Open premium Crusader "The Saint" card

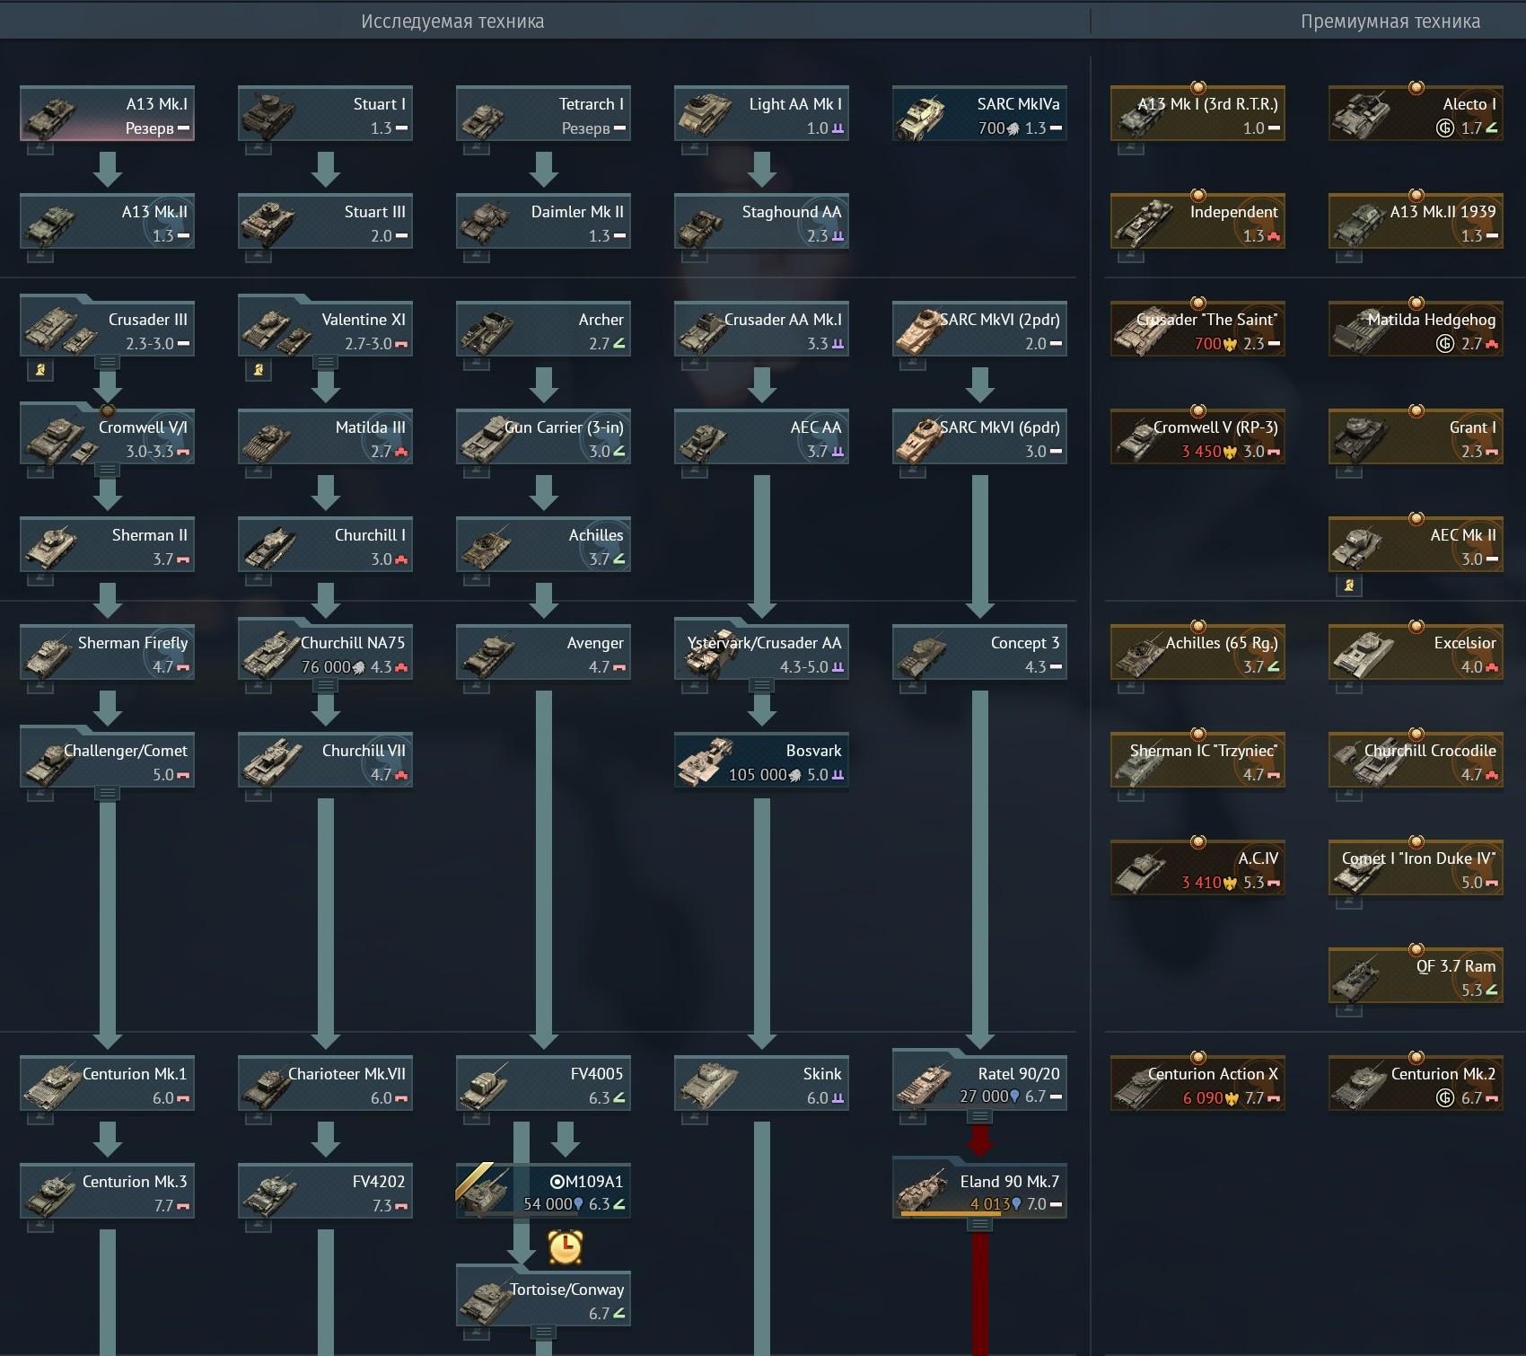point(1197,330)
